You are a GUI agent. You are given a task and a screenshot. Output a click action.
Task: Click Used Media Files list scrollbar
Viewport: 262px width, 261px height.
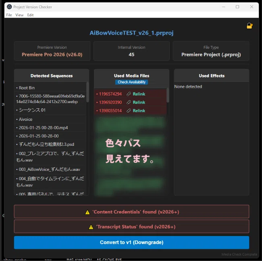[168, 95]
